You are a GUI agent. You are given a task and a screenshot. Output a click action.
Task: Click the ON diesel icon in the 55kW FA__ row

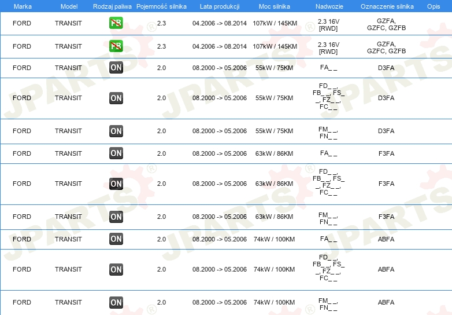tap(116, 68)
